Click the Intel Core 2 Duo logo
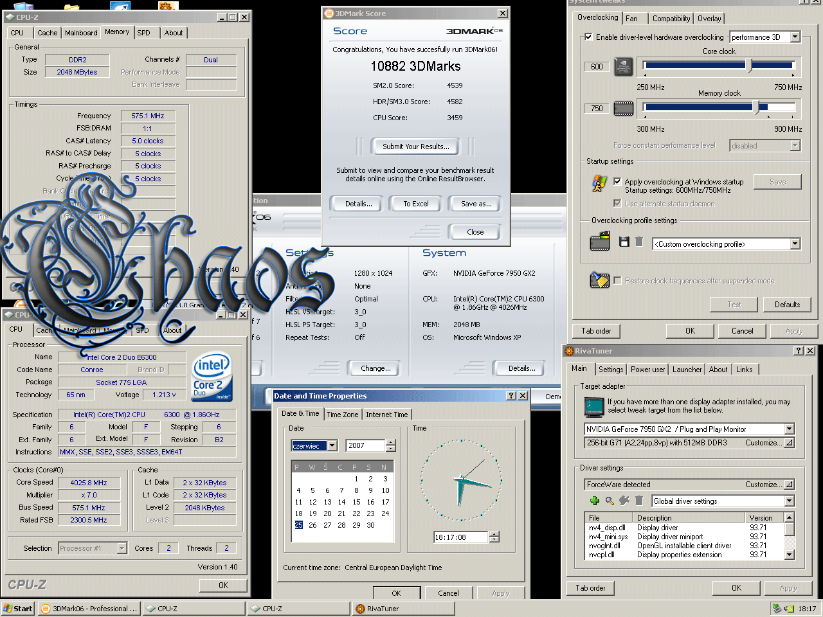Viewport: 823px width, 617px height. coord(212,376)
